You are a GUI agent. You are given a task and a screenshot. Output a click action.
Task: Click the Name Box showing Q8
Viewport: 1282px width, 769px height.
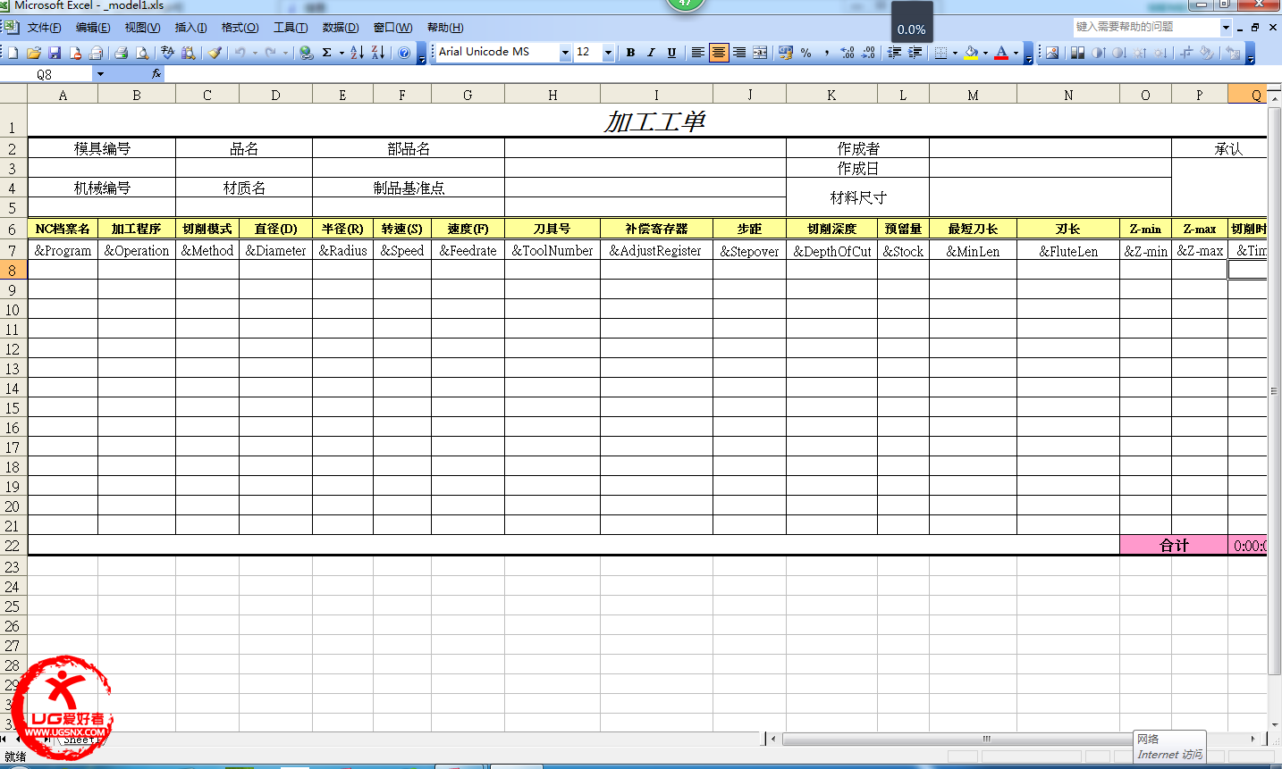pyautogui.click(x=45, y=74)
